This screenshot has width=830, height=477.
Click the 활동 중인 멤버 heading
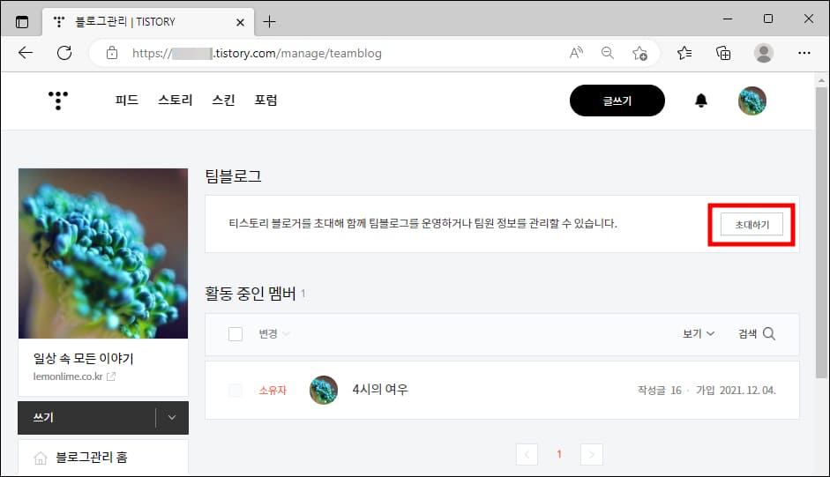point(250,294)
